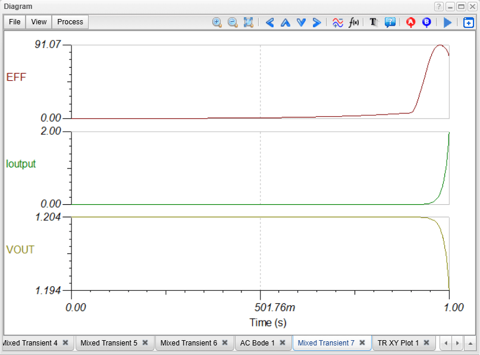480x355 pixels.
Task: Open the add curve waveform icon
Action: click(x=337, y=23)
